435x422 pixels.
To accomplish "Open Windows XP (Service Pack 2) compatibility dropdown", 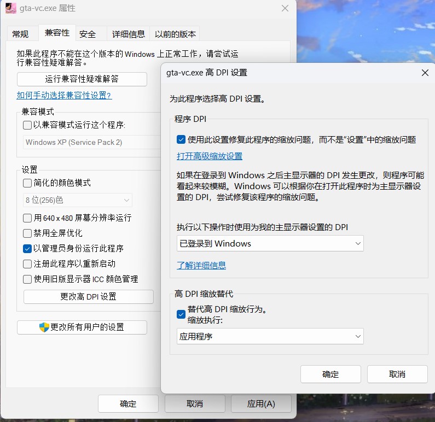I will point(91,142).
